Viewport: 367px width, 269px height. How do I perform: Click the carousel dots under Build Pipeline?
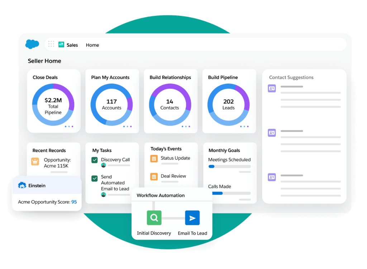245,127
